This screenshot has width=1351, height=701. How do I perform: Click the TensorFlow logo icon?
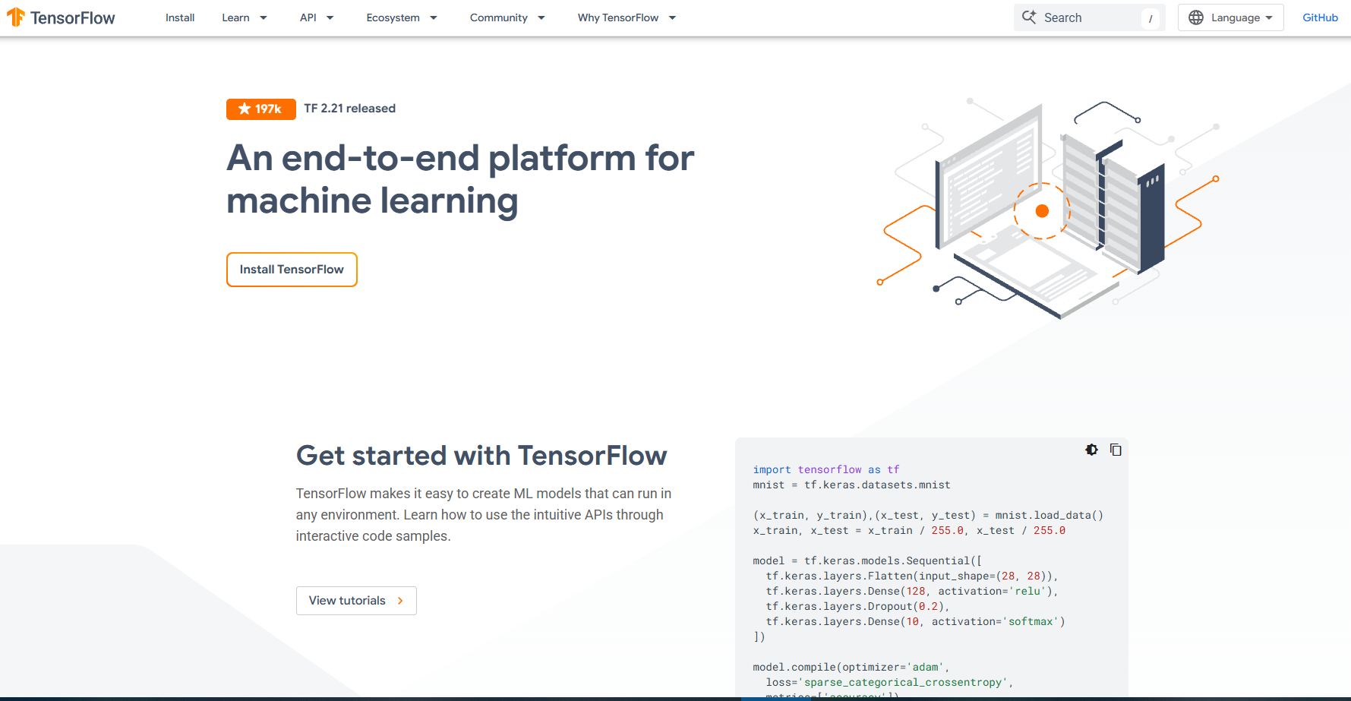pyautogui.click(x=16, y=17)
